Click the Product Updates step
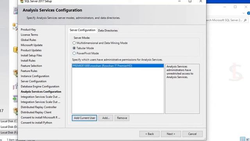The image size is (250, 141). click(31, 50)
